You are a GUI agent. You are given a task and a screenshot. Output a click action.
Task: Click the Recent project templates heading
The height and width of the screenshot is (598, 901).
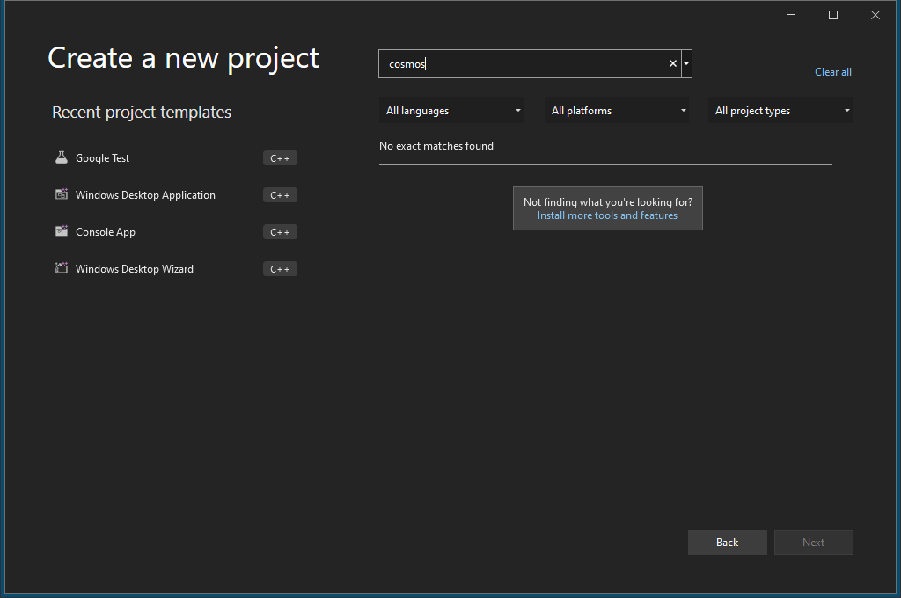tap(142, 112)
